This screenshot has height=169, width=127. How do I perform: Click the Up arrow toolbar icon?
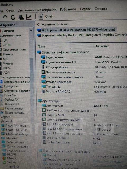click(x=5, y=17)
